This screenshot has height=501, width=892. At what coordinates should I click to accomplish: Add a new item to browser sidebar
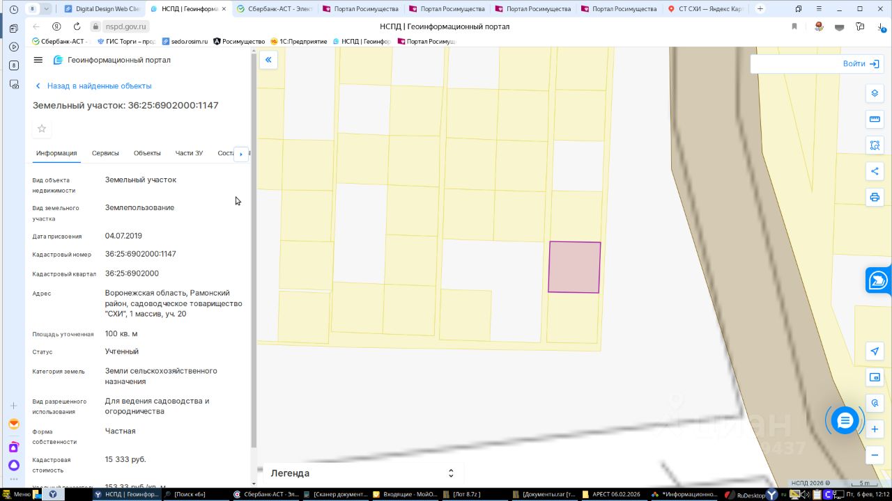tap(14, 406)
